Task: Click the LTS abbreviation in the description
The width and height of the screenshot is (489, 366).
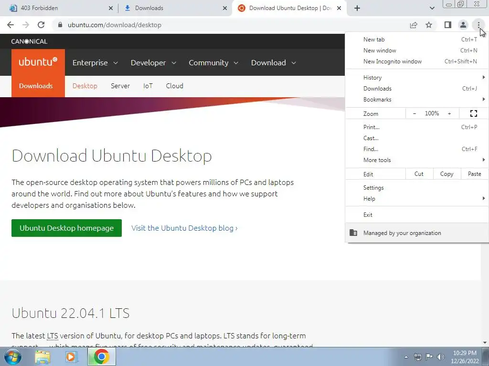Action: pyautogui.click(x=53, y=336)
